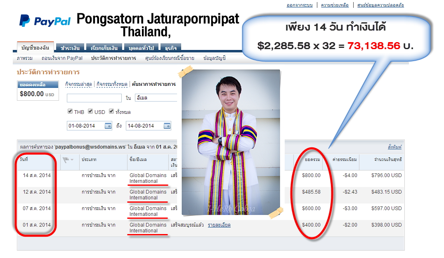Open calendar picker for start date 01-08-2014
444x258 pixels.
(x=108, y=126)
